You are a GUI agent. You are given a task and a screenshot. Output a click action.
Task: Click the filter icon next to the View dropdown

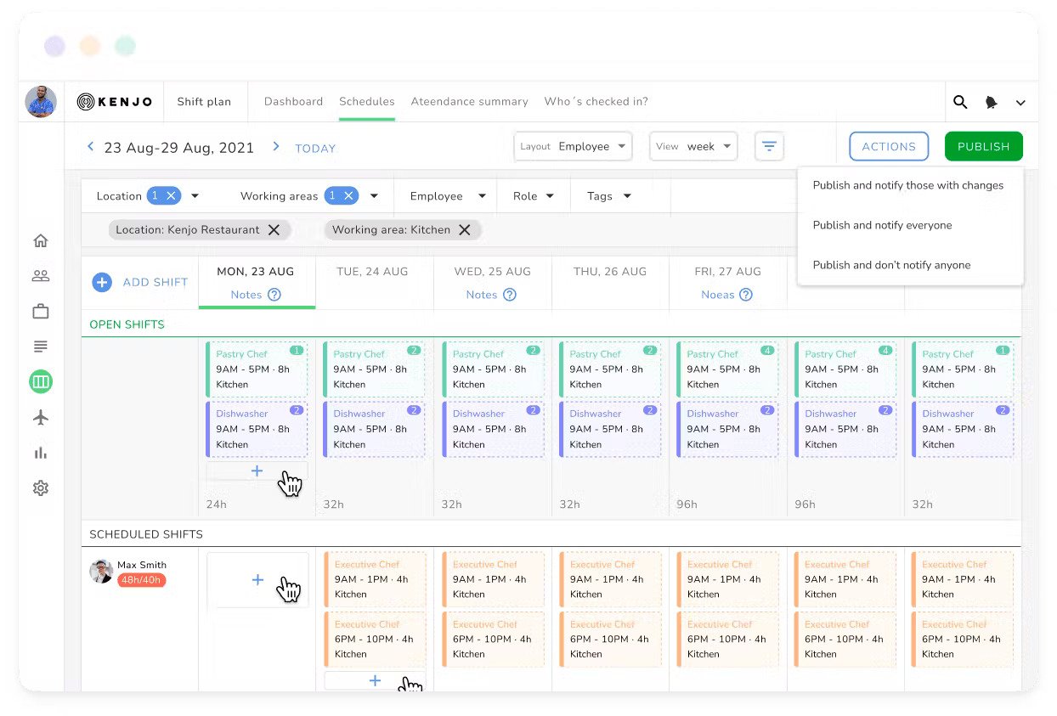tap(769, 146)
